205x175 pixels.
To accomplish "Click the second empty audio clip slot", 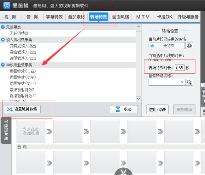I will 68,162.
